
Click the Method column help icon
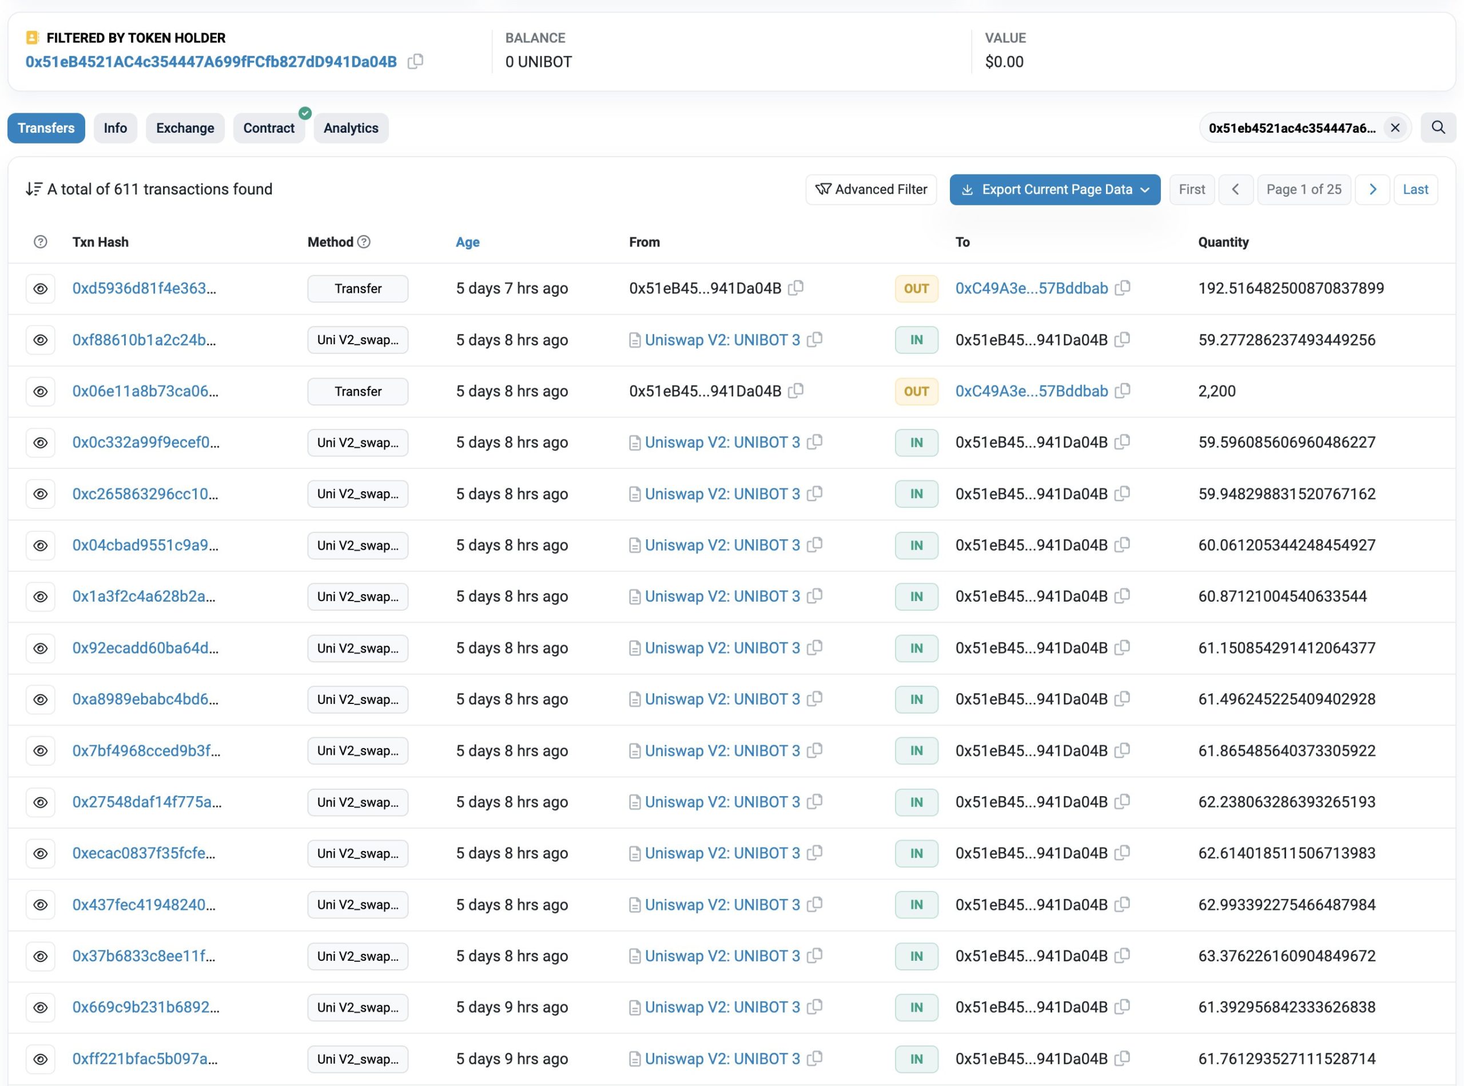click(364, 242)
